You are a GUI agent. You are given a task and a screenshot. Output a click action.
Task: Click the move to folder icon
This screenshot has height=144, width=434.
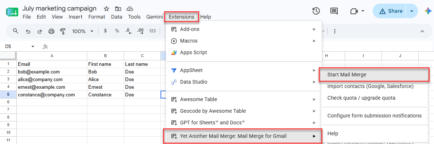118,9
